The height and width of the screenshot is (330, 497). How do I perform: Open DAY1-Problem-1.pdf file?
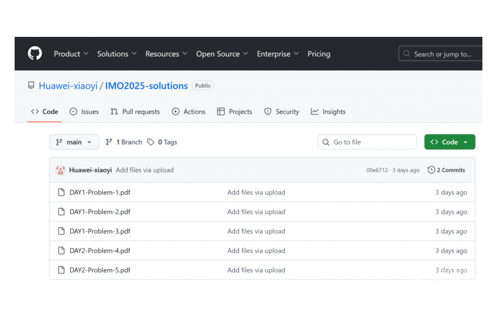pyautogui.click(x=100, y=192)
